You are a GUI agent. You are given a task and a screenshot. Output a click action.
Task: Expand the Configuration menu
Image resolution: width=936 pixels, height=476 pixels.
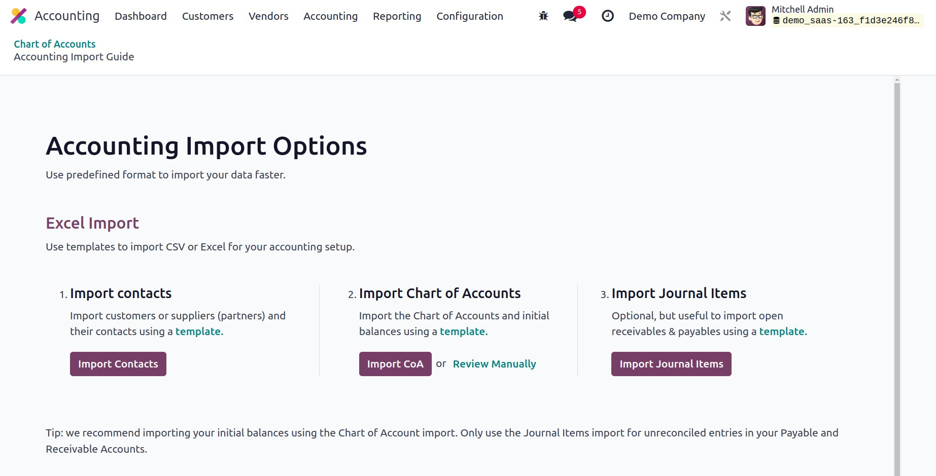coord(469,16)
